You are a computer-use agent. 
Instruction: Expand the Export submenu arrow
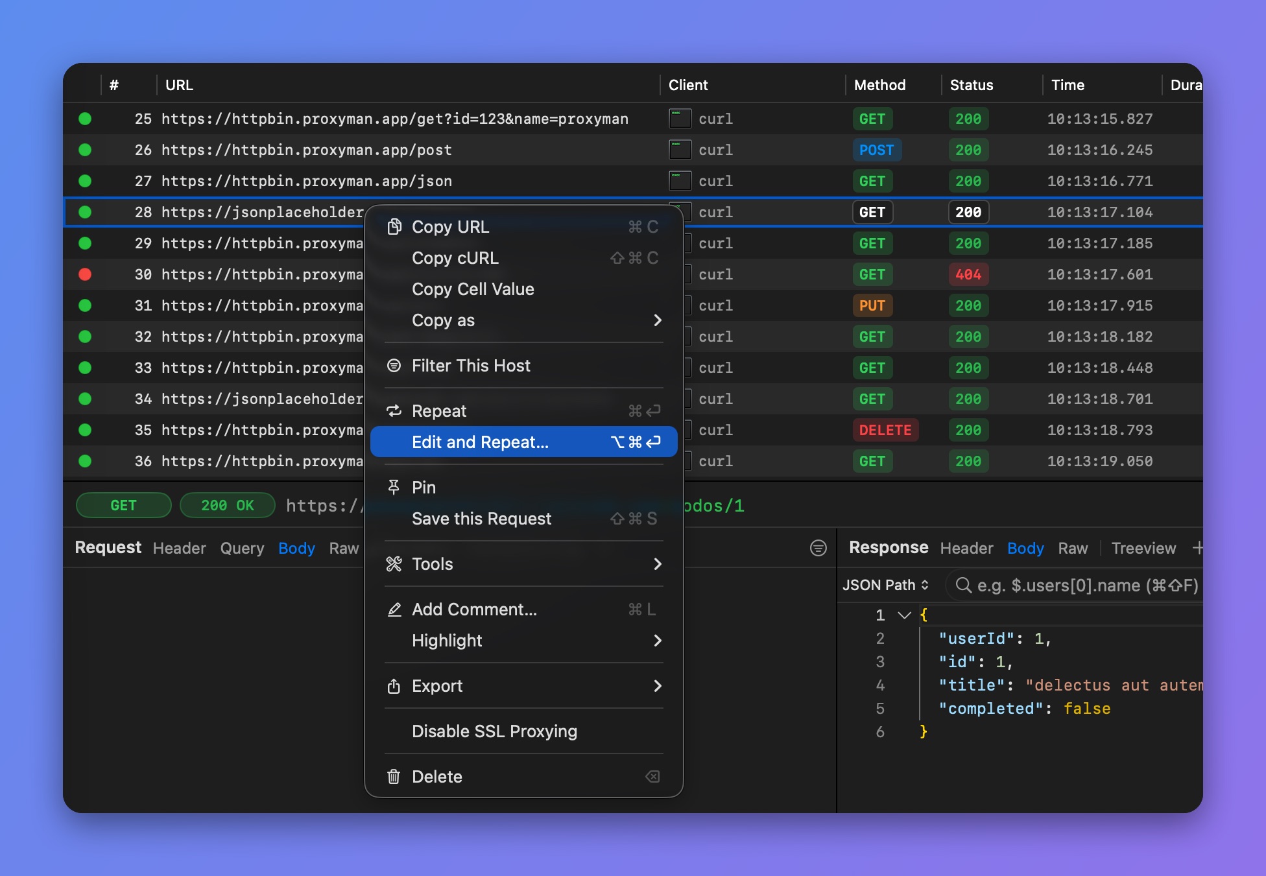pyautogui.click(x=658, y=685)
